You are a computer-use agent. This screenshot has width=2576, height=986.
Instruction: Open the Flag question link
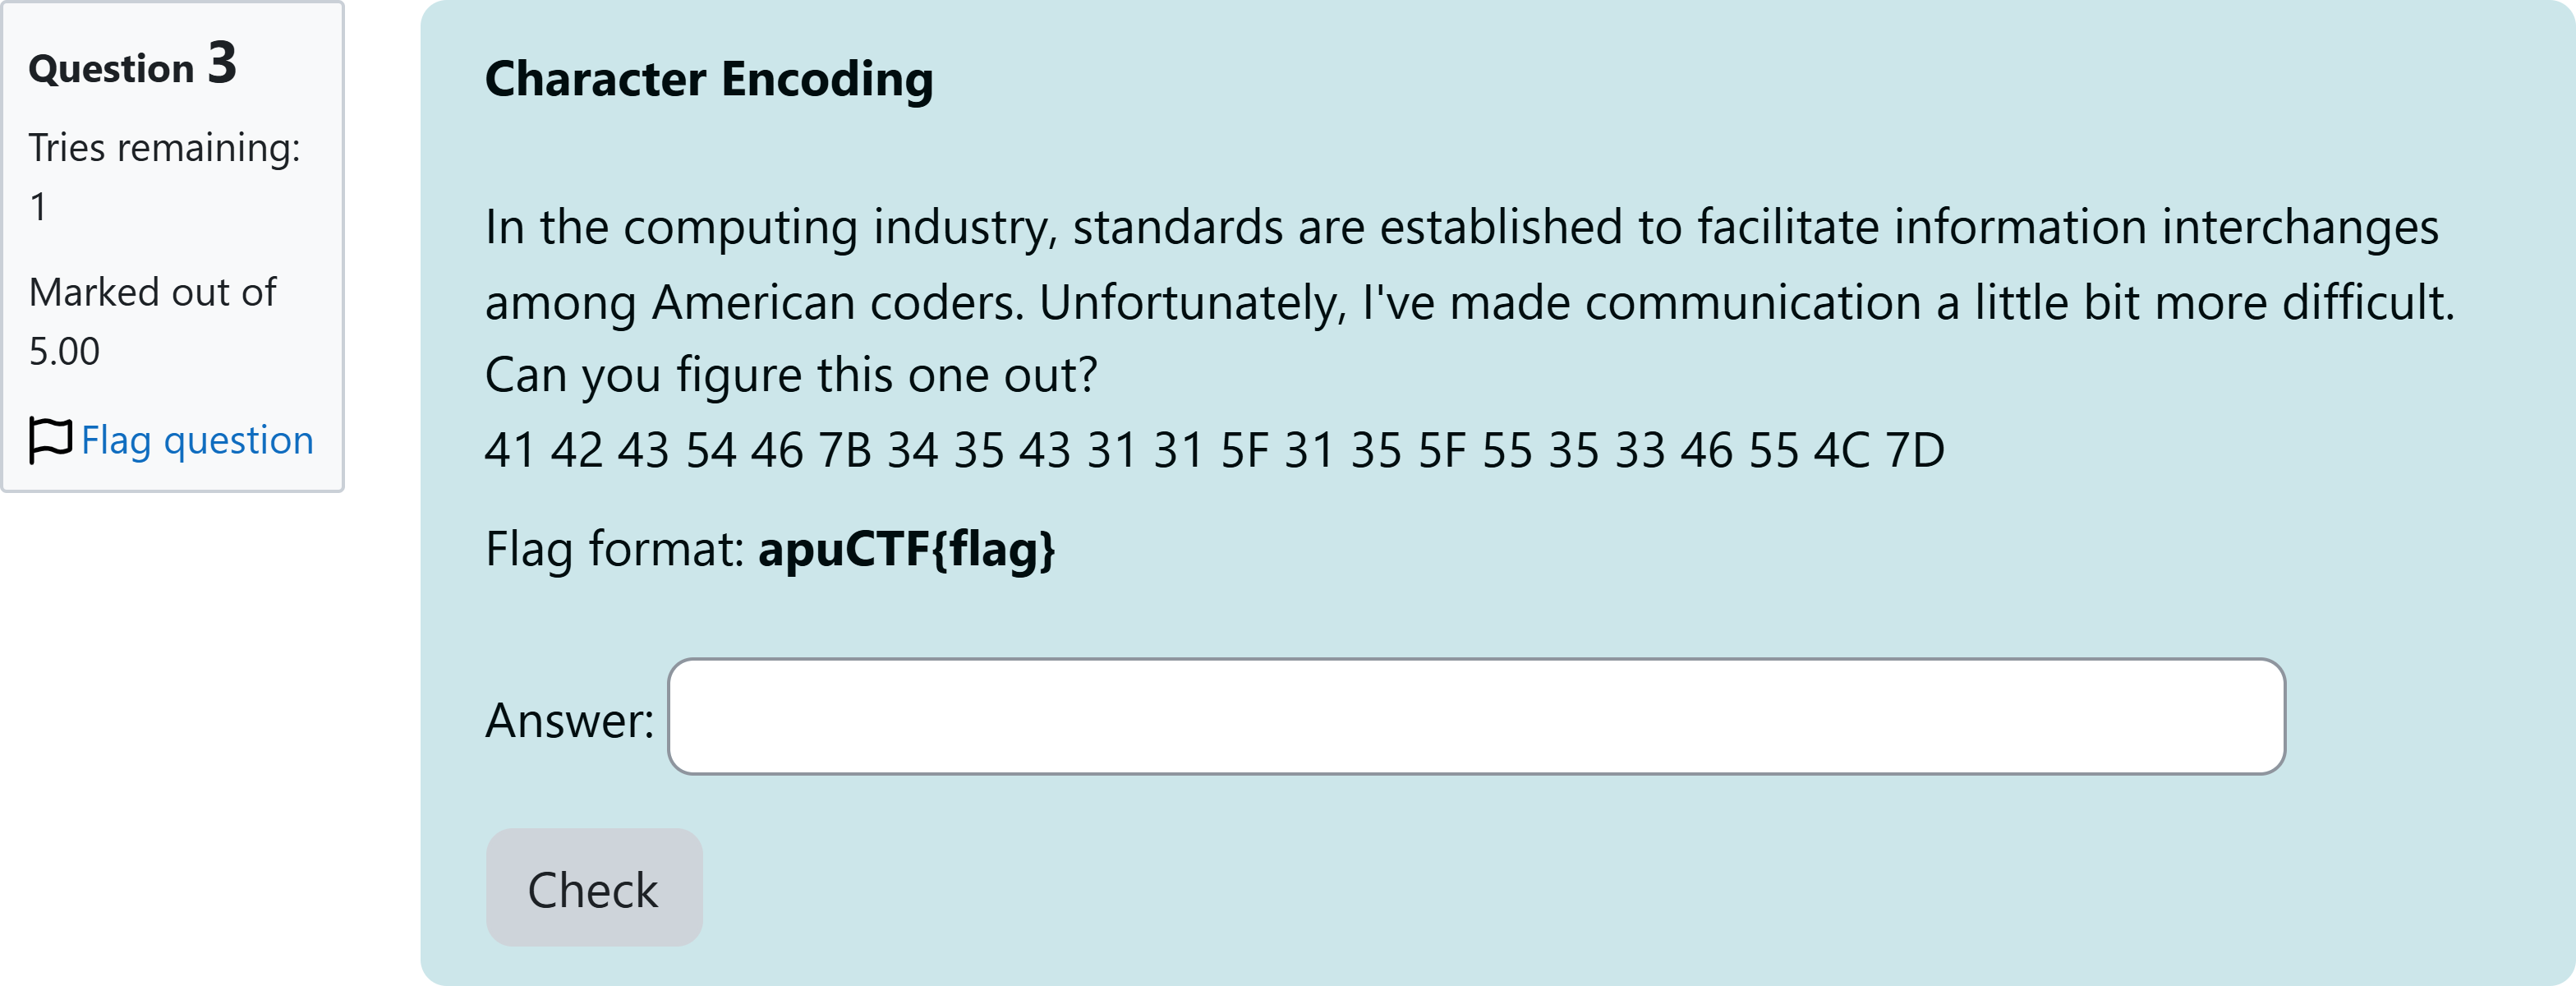click(197, 440)
